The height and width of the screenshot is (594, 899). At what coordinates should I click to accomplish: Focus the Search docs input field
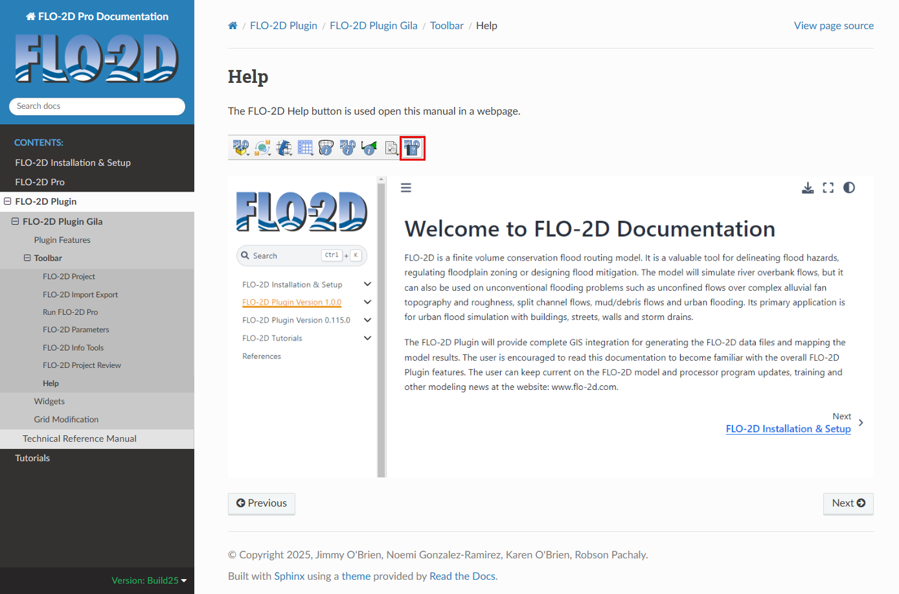point(97,106)
